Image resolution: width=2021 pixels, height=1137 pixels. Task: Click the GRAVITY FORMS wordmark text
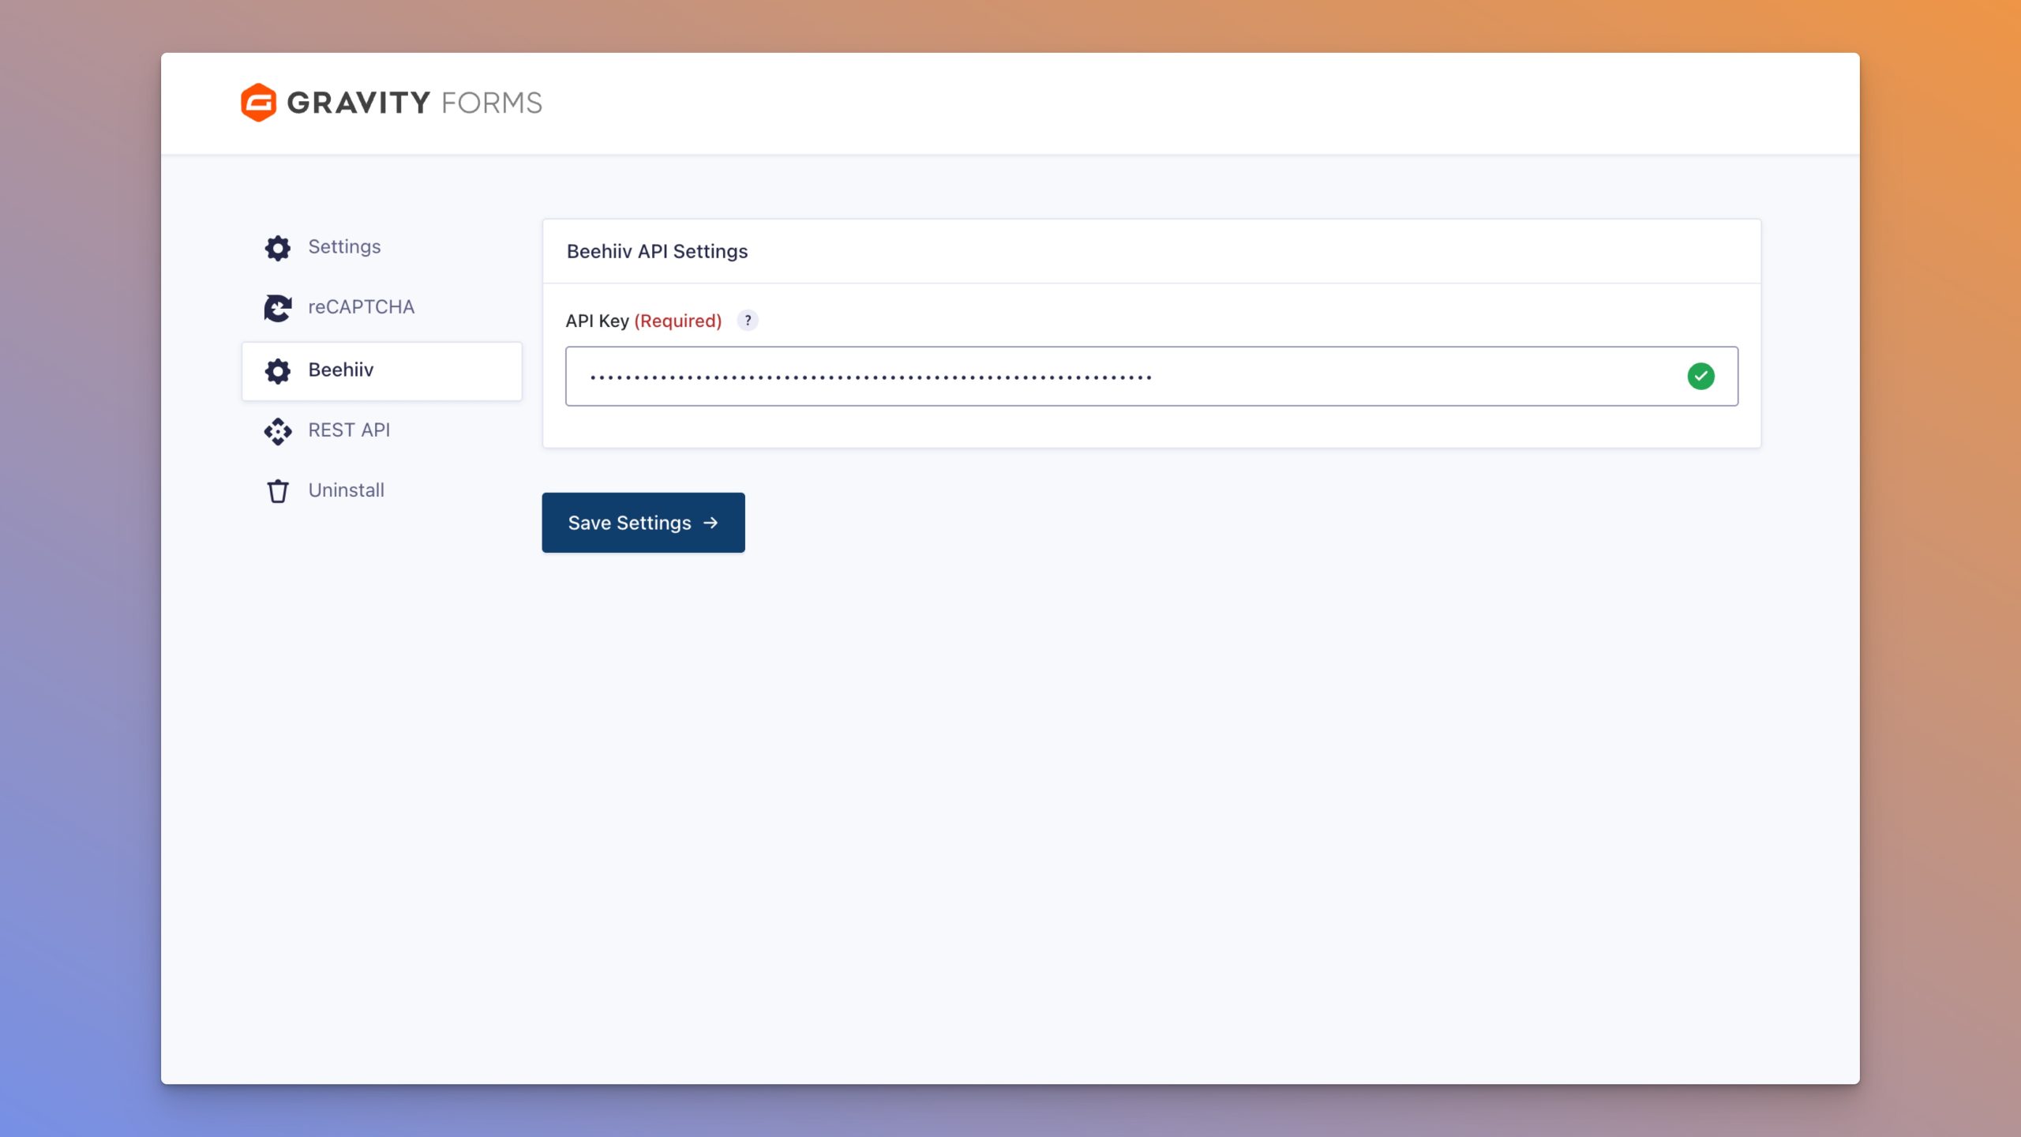point(414,103)
